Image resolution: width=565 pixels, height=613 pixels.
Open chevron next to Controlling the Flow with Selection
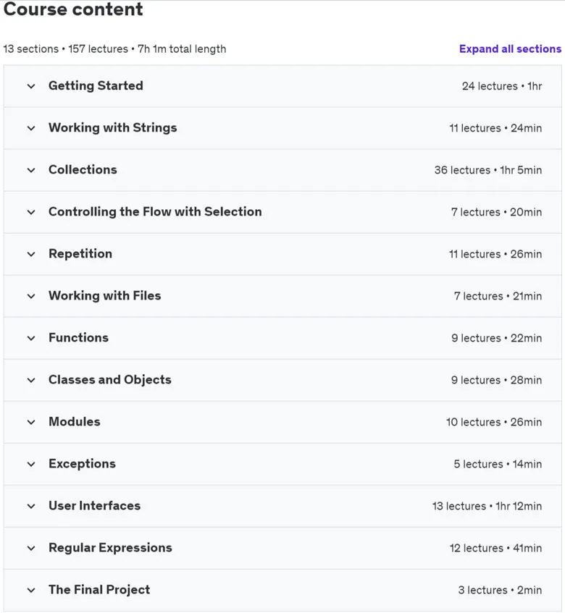coord(31,212)
